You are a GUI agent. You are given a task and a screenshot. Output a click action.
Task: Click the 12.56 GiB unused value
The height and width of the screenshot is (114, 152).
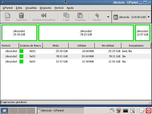click(x=114, y=62)
